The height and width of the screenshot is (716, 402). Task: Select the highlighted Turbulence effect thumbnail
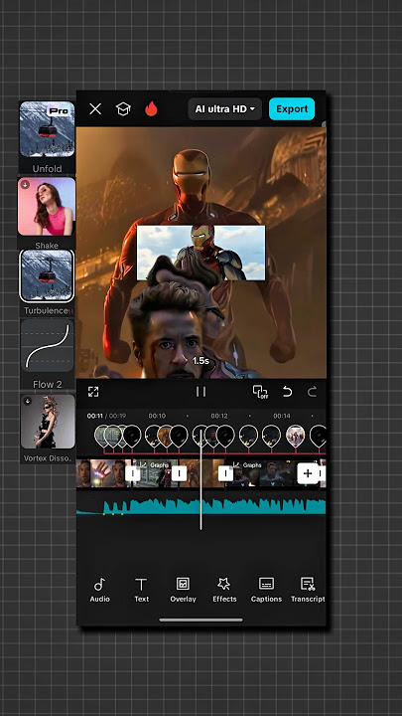coord(47,275)
